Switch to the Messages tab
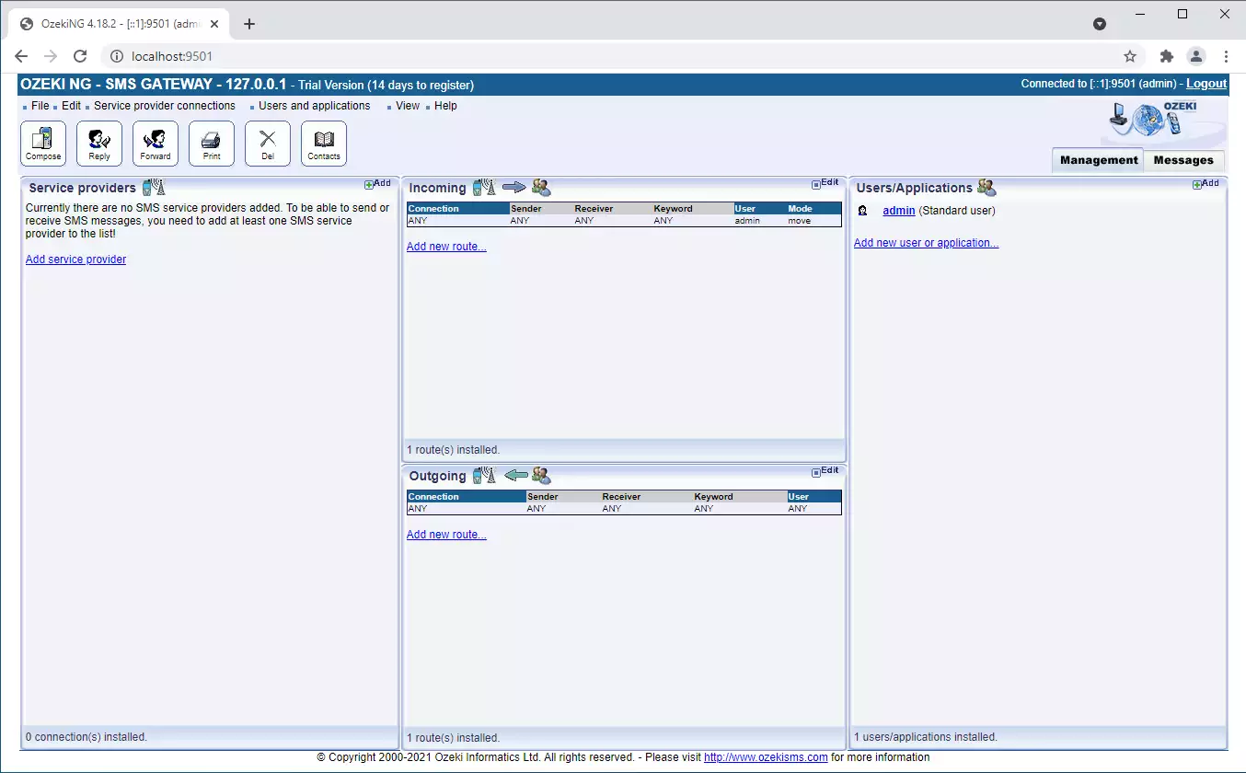 coord(1183,160)
